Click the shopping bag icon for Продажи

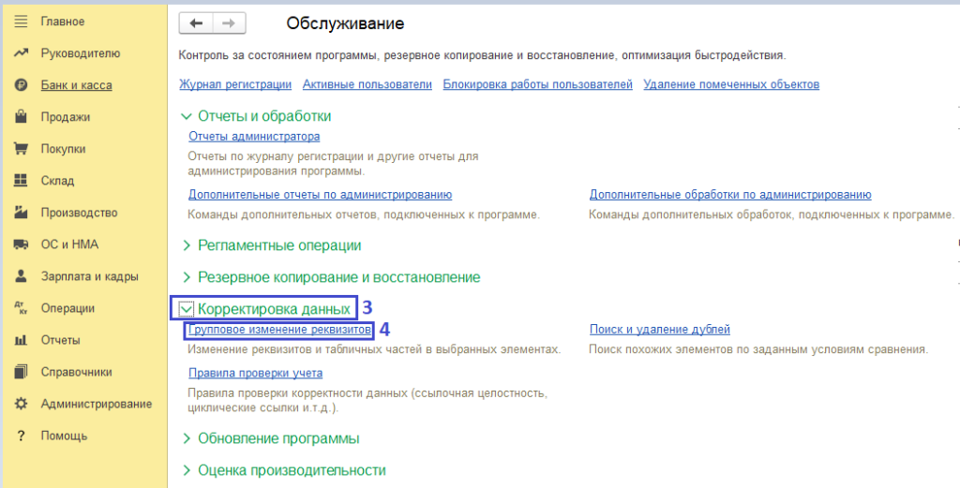tap(21, 117)
